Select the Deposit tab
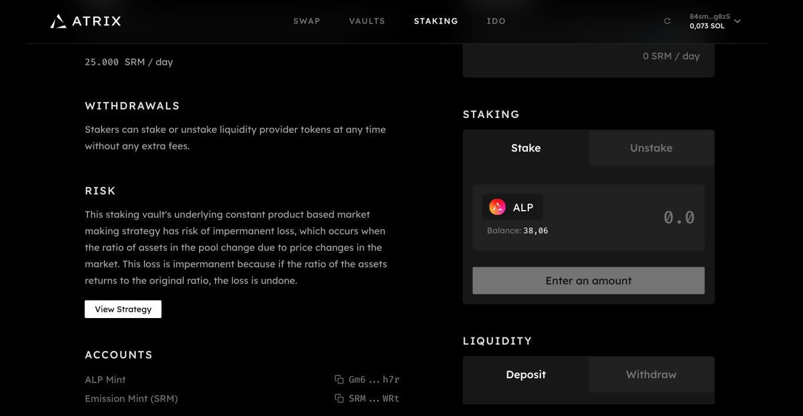The image size is (803, 416). pos(525,374)
